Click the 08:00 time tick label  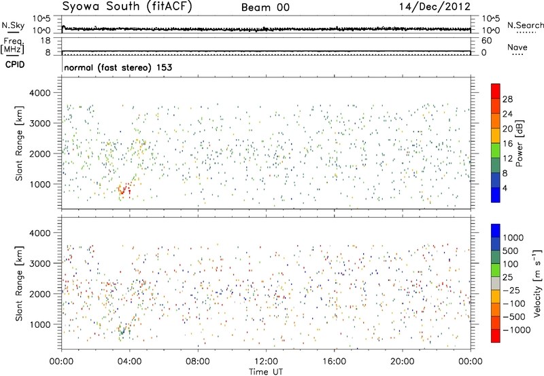[198, 362]
